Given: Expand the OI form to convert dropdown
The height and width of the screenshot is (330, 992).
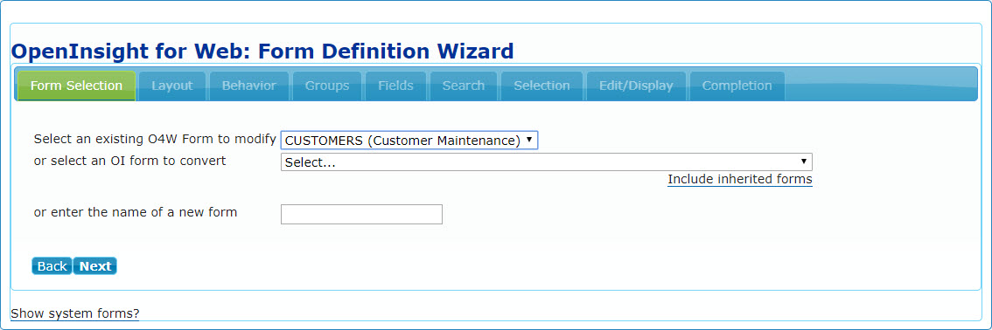Looking at the screenshot, I should (x=547, y=162).
